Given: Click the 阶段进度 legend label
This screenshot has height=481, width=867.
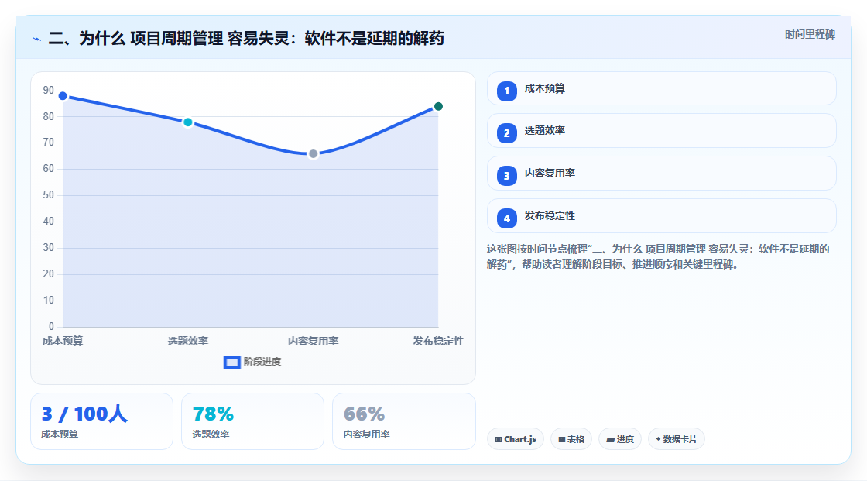Looking at the screenshot, I should (x=262, y=362).
